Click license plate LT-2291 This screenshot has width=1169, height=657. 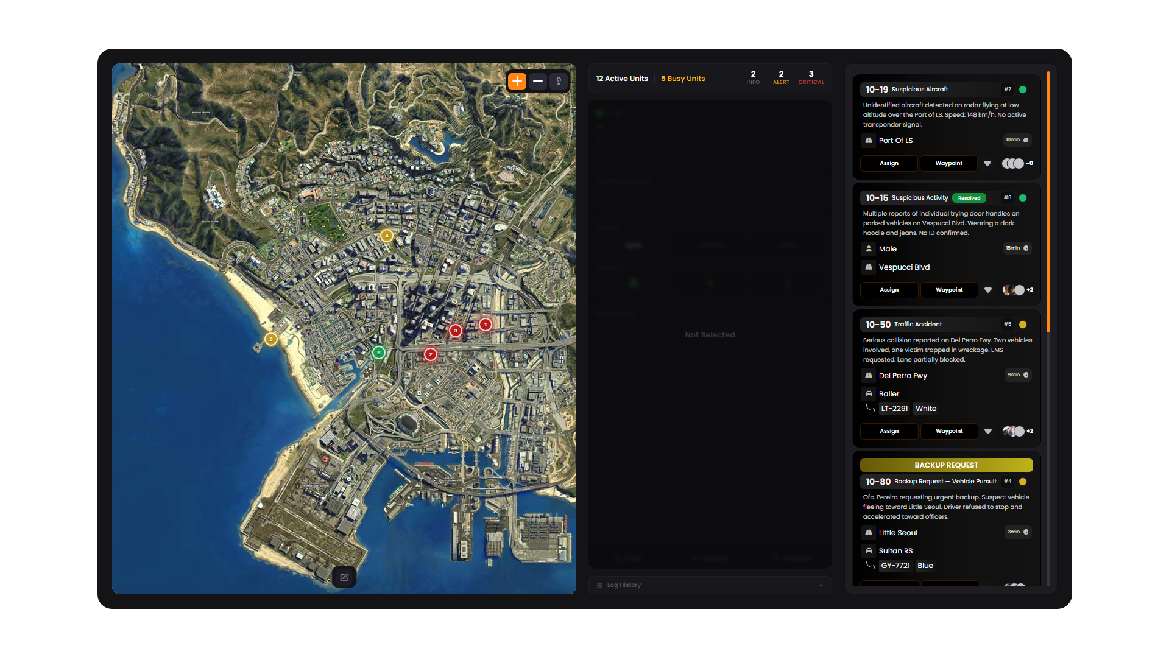tap(894, 409)
